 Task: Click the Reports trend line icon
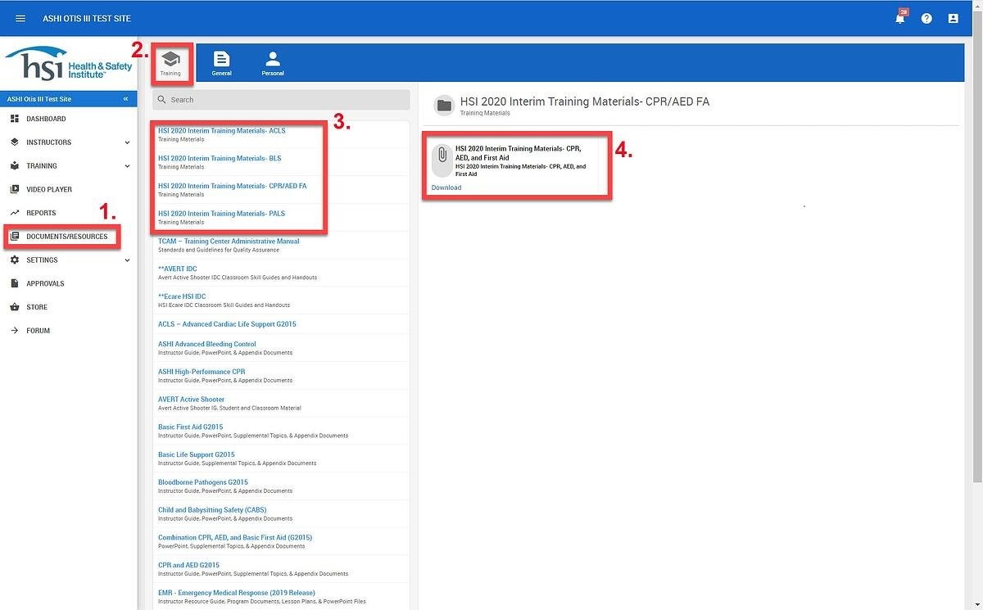coord(15,213)
